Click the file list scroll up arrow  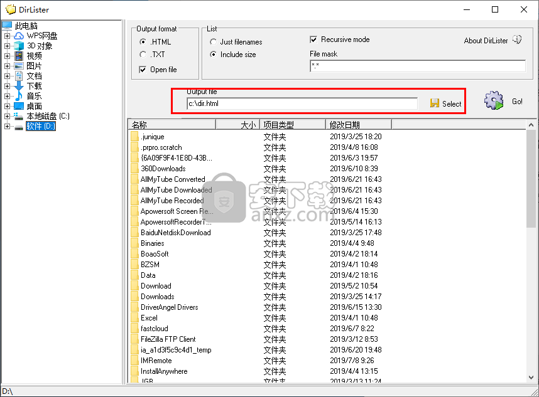tap(531, 125)
